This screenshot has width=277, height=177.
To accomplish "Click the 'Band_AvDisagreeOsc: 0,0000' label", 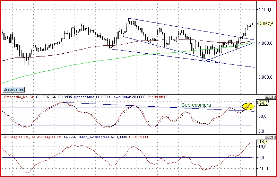I will [x=103, y=137].
